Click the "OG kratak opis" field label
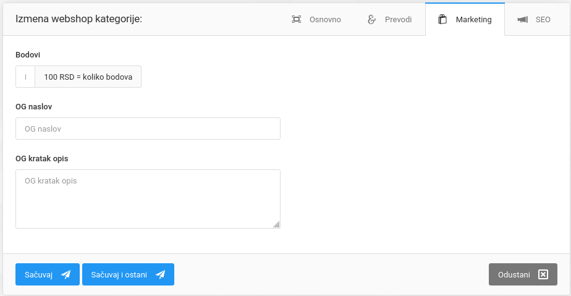Image resolution: width=571 pixels, height=296 pixels. tap(41, 158)
